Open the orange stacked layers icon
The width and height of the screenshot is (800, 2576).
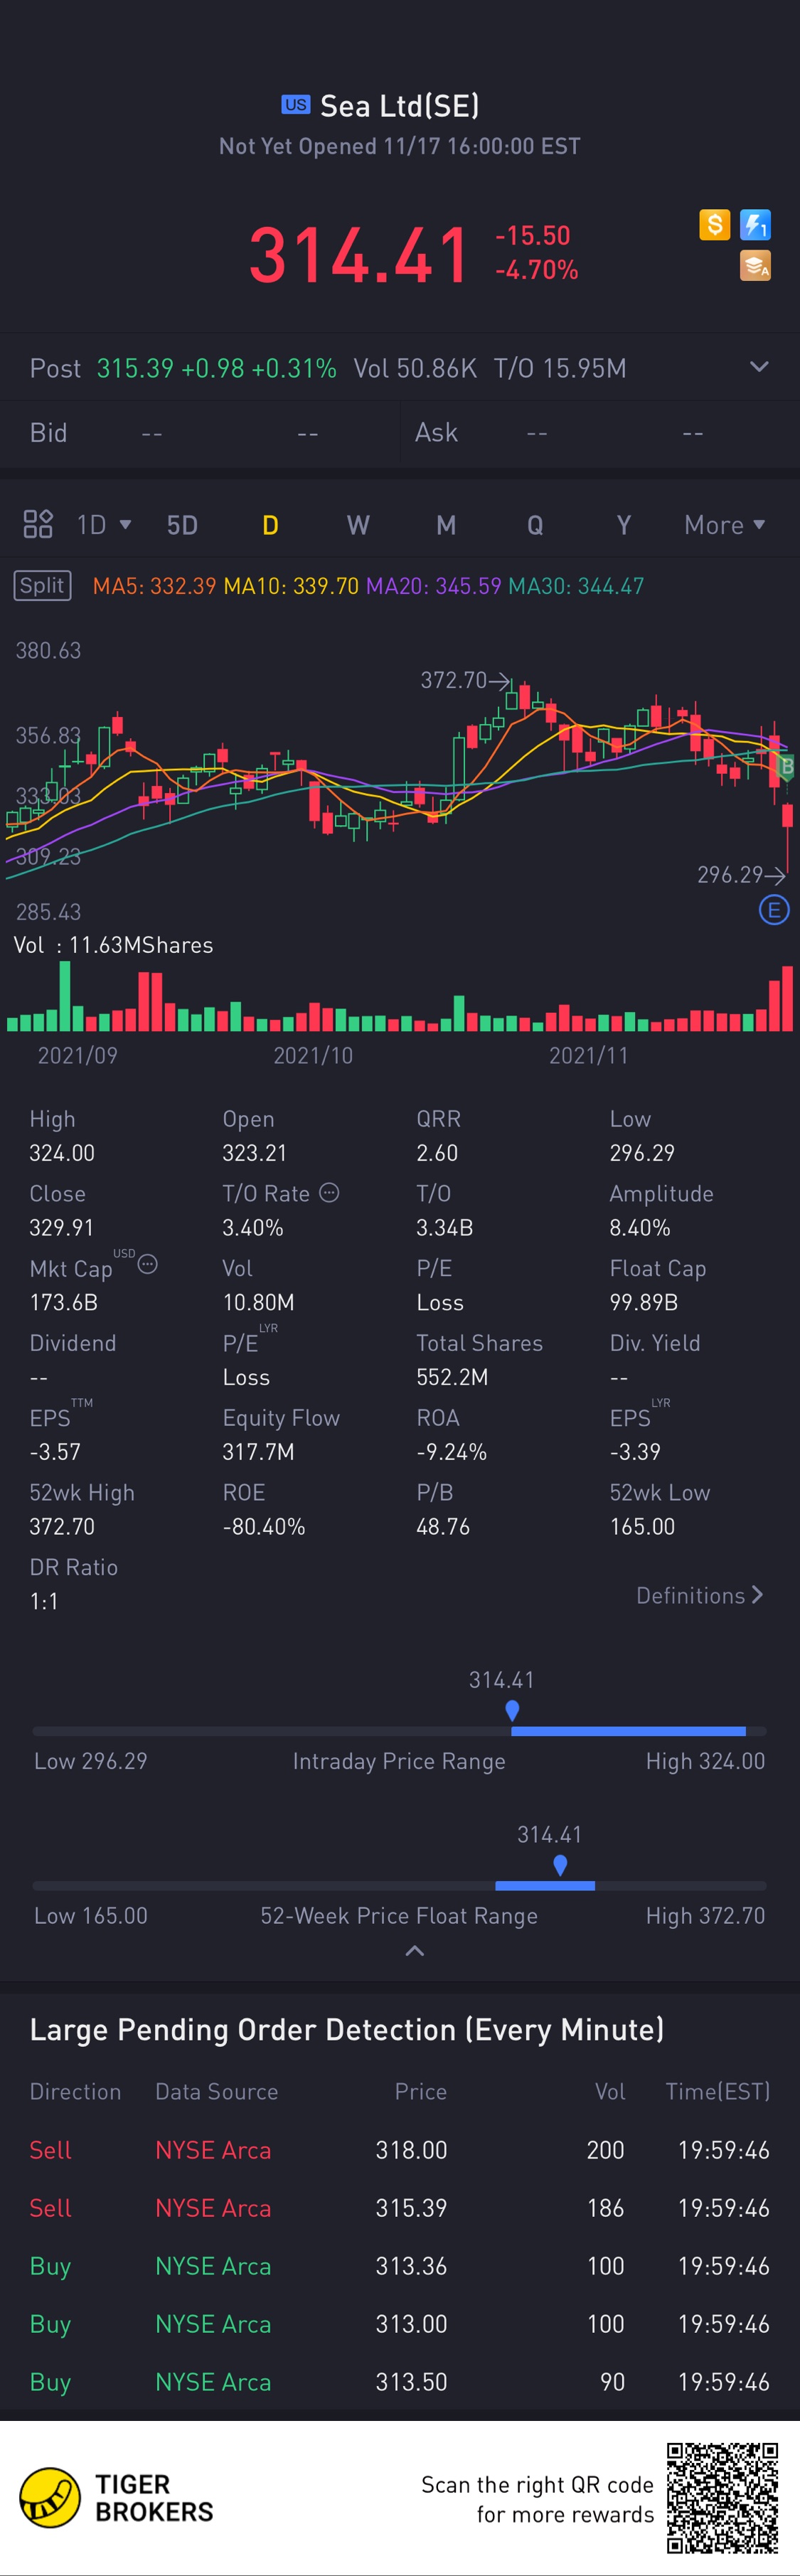click(755, 266)
